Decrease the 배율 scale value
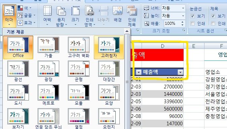The width and height of the screenshot is (227, 129). (x=182, y=25)
